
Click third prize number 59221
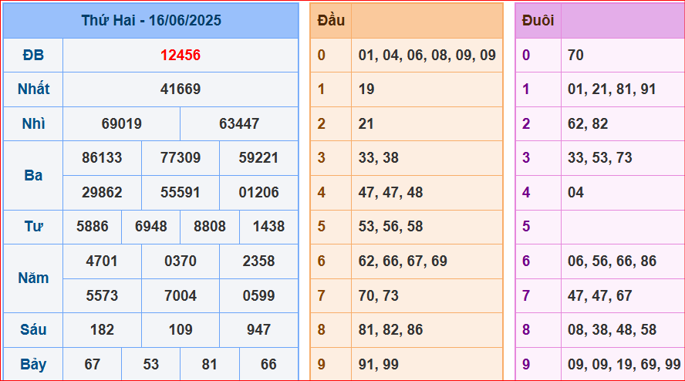click(x=258, y=158)
